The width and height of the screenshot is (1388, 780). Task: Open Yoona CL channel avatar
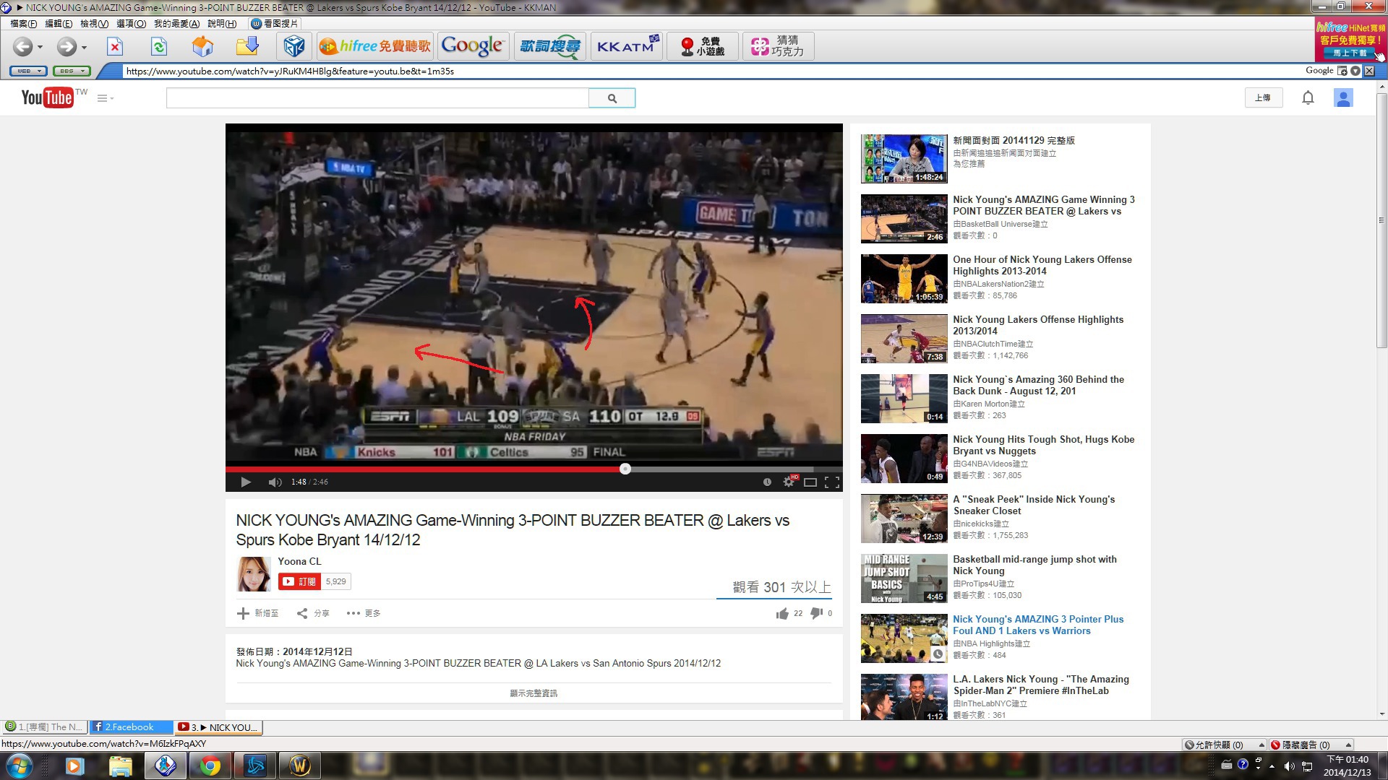pyautogui.click(x=254, y=574)
